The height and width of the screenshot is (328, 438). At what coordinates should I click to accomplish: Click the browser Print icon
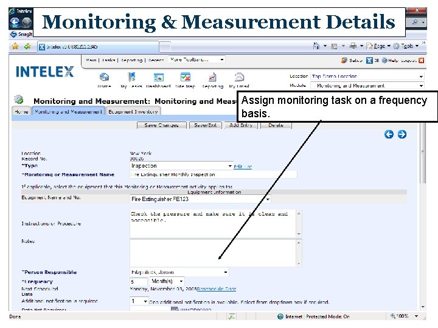click(353, 46)
